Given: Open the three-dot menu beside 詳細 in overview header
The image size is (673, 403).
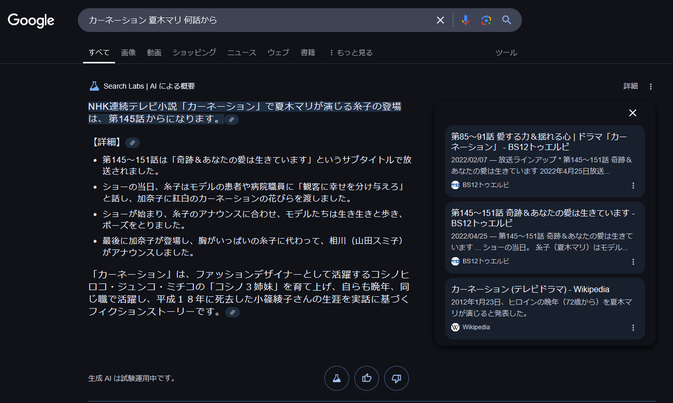Looking at the screenshot, I should pos(651,87).
